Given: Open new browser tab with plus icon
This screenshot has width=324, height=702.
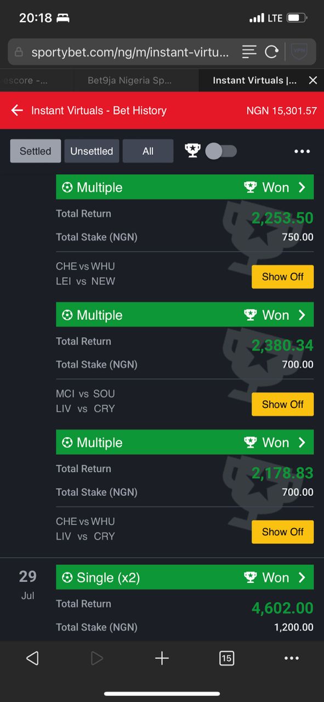Looking at the screenshot, I should pos(162,658).
